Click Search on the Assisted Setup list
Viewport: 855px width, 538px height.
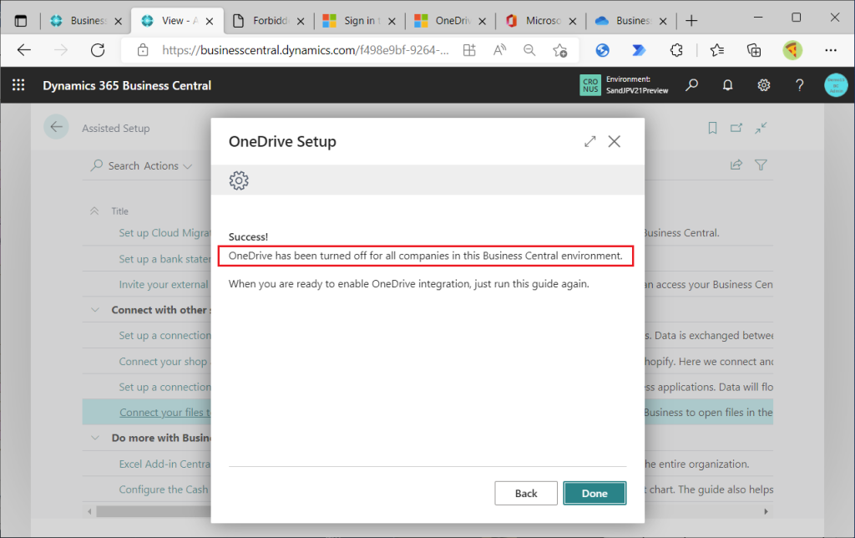[115, 165]
